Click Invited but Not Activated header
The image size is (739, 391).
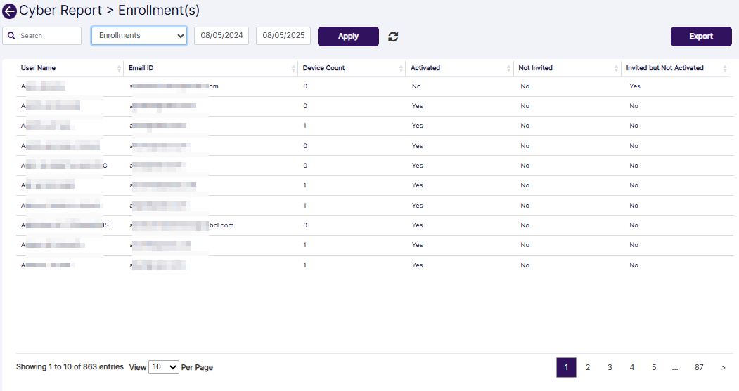pyautogui.click(x=664, y=68)
